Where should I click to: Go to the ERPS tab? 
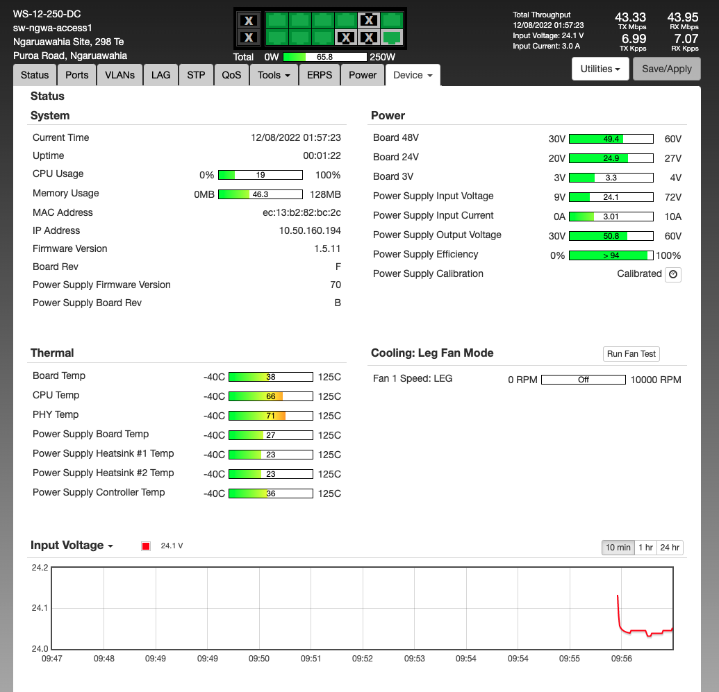click(319, 75)
